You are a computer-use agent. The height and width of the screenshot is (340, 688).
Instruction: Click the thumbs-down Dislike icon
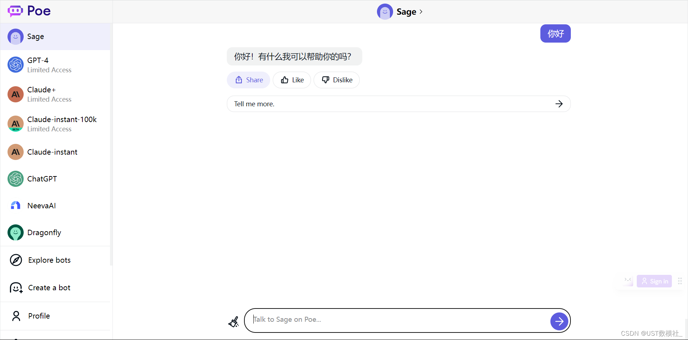pyautogui.click(x=325, y=80)
